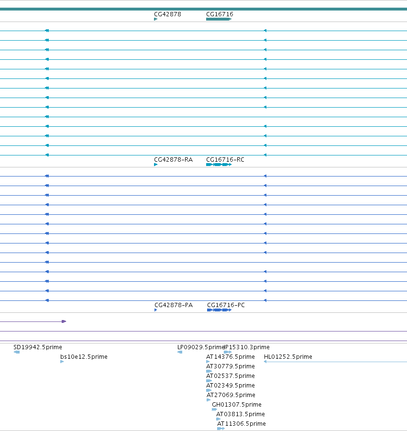Click the CG42878-RA transcript arrow glyph
407x431 pixels.
156,165
